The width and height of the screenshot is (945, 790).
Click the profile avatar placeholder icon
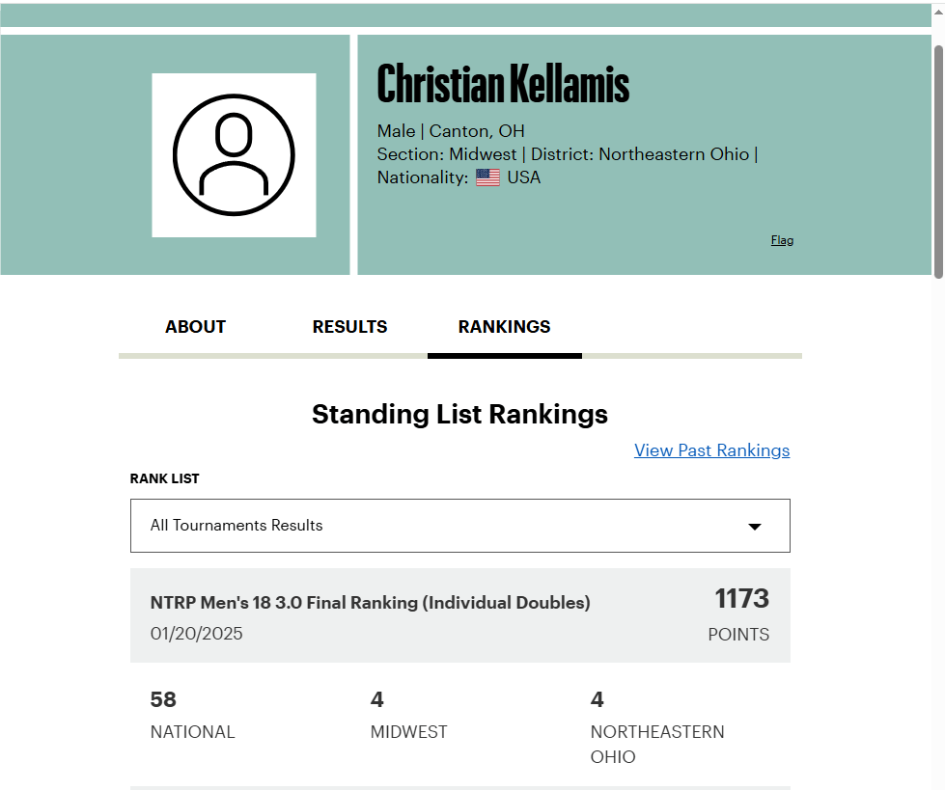234,154
